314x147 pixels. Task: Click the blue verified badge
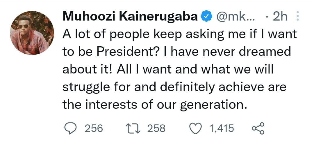tap(207, 17)
